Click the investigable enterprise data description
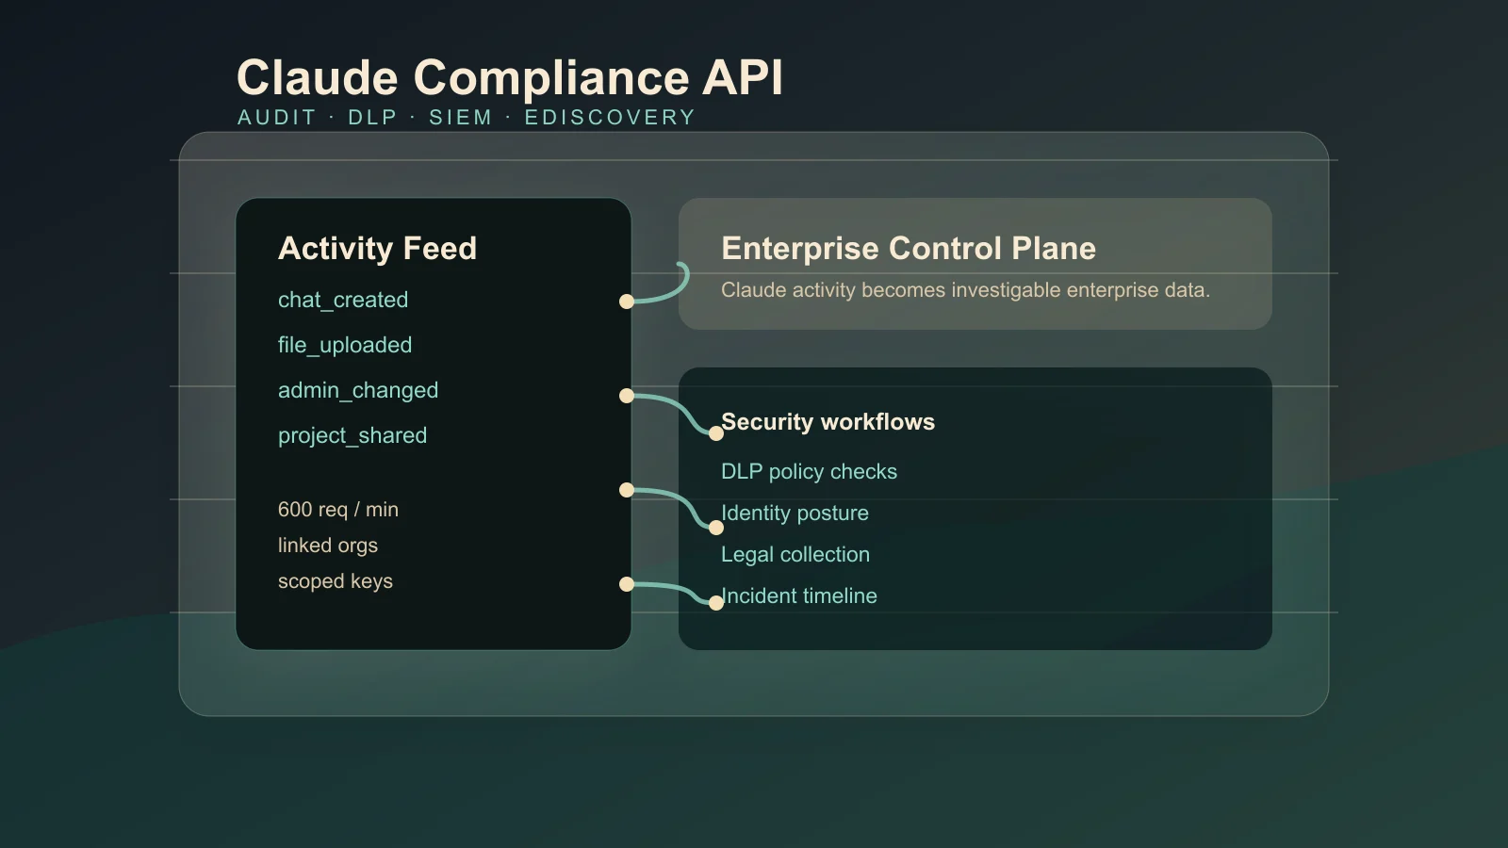Screen dimensions: 1508x848 tap(965, 290)
